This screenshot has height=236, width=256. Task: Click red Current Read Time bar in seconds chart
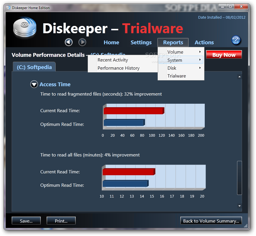click(x=134, y=111)
